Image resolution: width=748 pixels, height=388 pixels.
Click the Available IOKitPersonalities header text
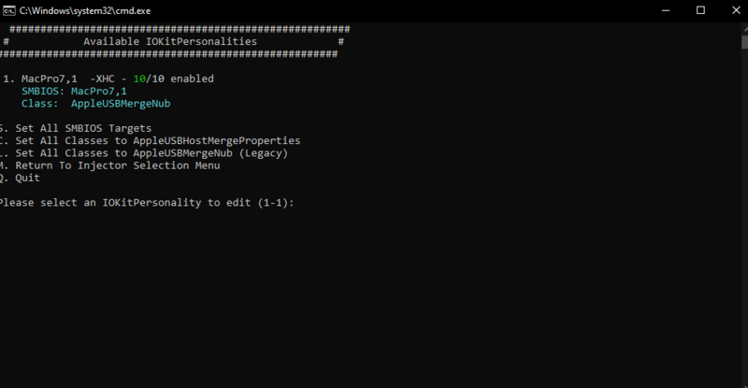169,42
